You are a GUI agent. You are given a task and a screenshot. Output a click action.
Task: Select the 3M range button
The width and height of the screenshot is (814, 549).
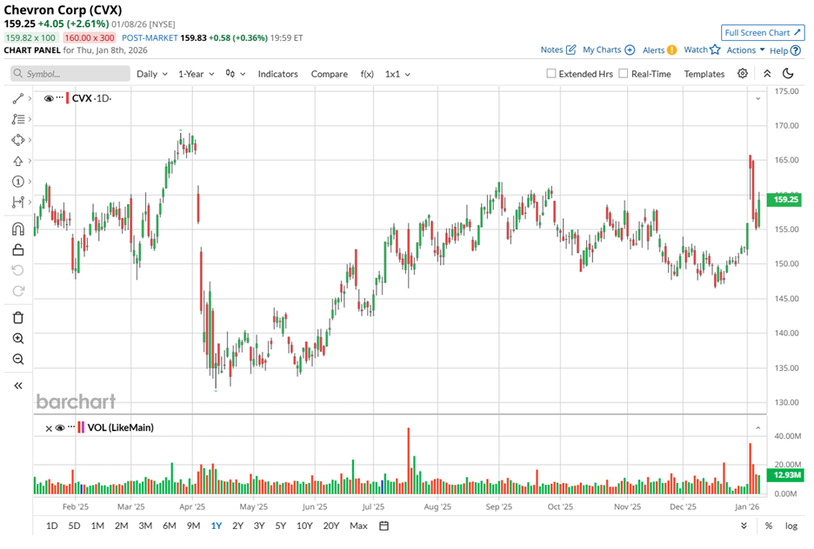(x=145, y=526)
